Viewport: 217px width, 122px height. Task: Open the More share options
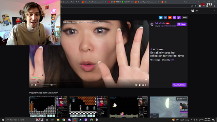184,18
